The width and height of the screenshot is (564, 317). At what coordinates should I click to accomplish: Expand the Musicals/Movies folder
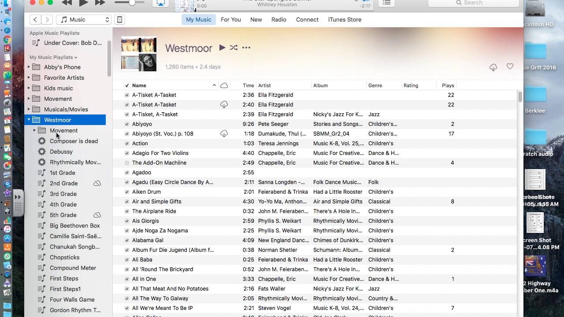point(29,109)
